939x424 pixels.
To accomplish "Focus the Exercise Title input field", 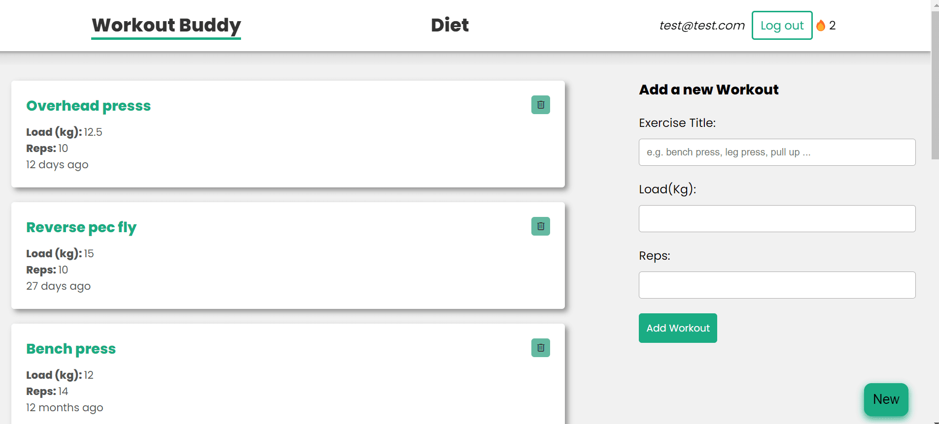I will 777,152.
